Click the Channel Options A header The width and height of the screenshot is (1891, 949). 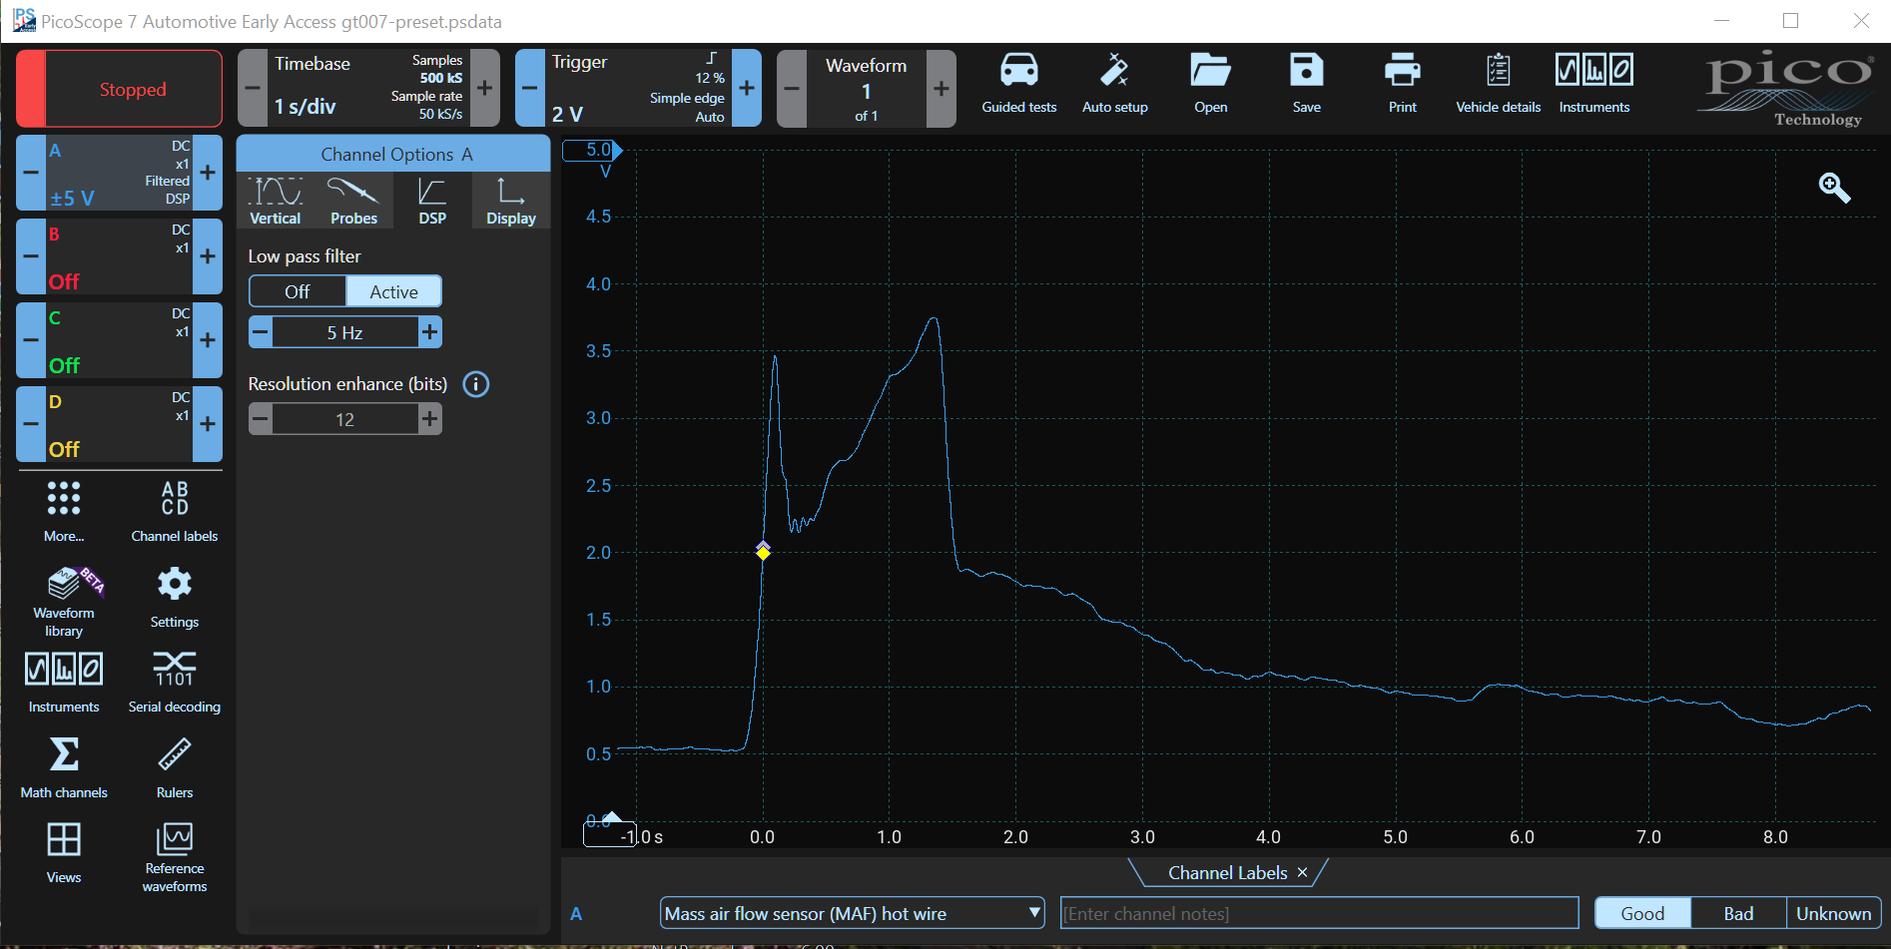393,154
